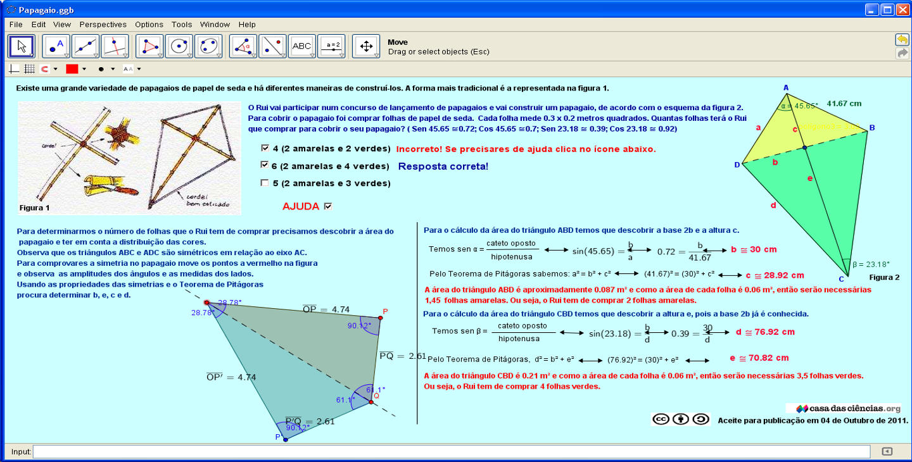Expand the Polygon tool's small corner triangle
Screen dimensions: 912x462
tap(160, 55)
